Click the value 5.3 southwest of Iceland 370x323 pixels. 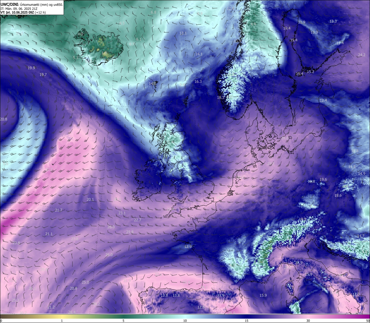point(75,58)
